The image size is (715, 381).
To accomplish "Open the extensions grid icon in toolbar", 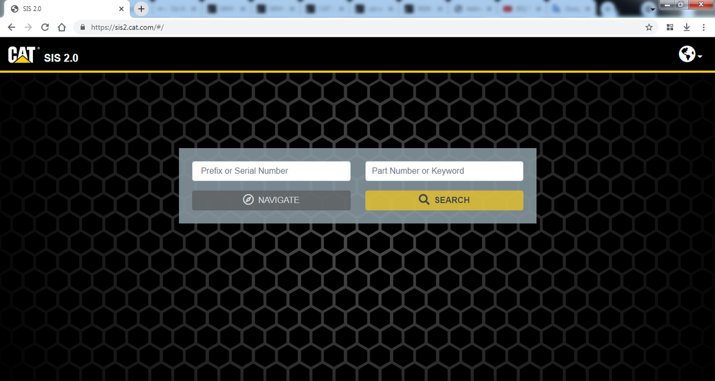I will pyautogui.click(x=670, y=27).
